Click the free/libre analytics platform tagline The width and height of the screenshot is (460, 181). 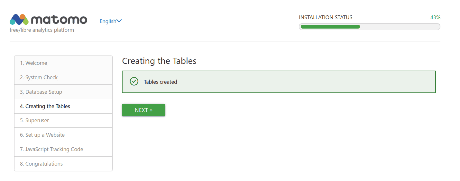[42, 30]
